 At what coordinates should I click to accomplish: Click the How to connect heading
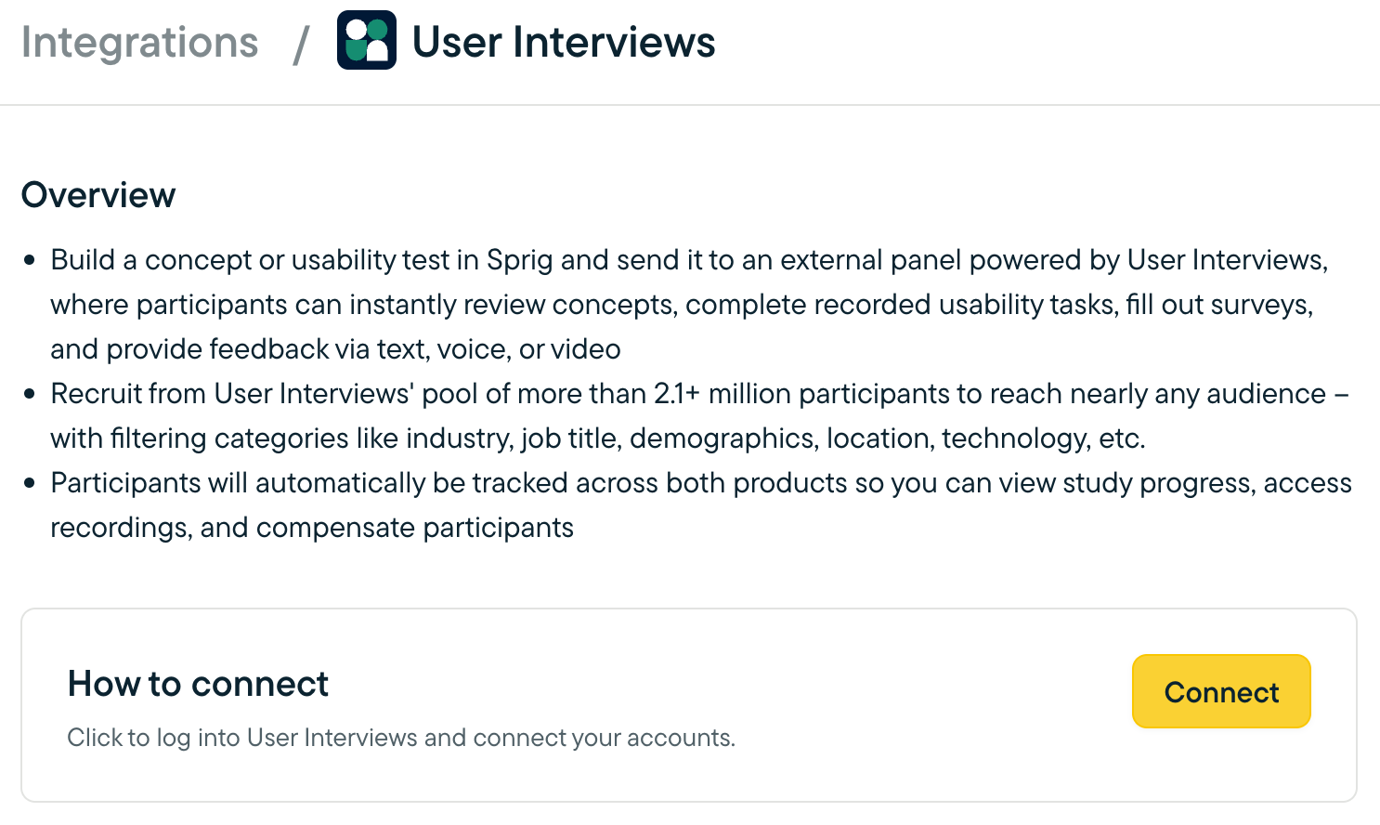click(198, 684)
